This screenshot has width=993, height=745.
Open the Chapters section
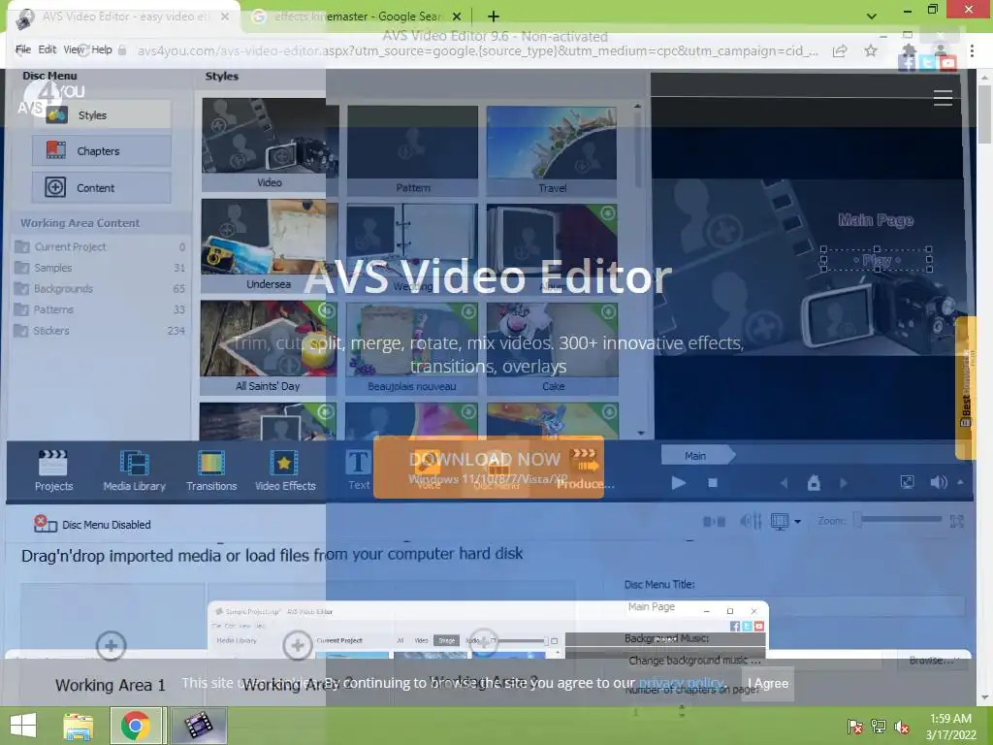tap(101, 150)
